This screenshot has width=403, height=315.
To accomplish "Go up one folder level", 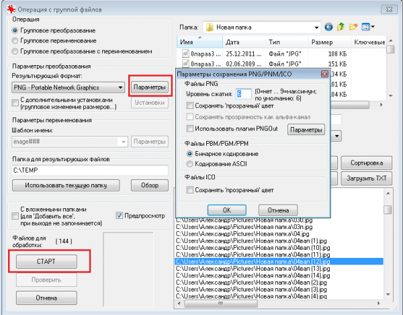I will tap(341, 28).
